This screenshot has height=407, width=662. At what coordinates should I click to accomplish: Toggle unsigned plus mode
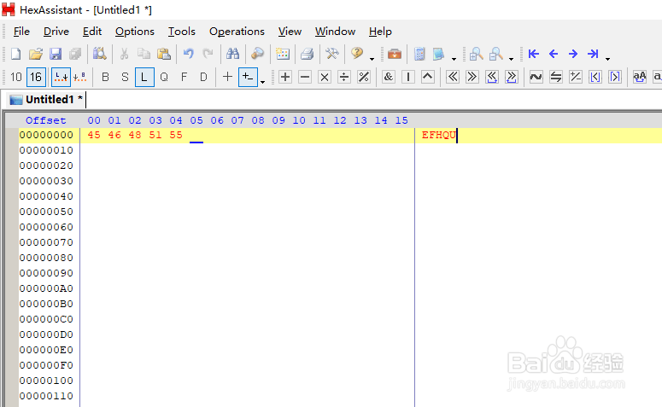point(227,77)
